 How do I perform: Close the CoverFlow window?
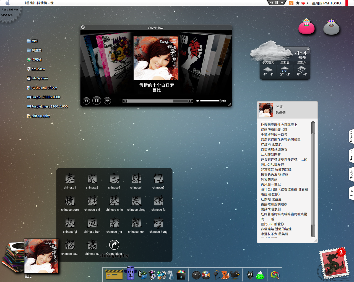(83, 27)
